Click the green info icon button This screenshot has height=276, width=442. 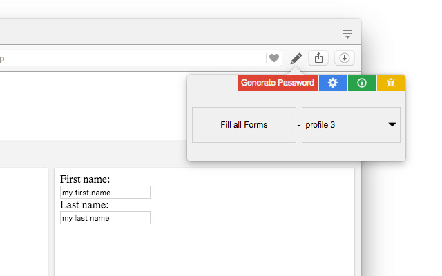tap(362, 83)
